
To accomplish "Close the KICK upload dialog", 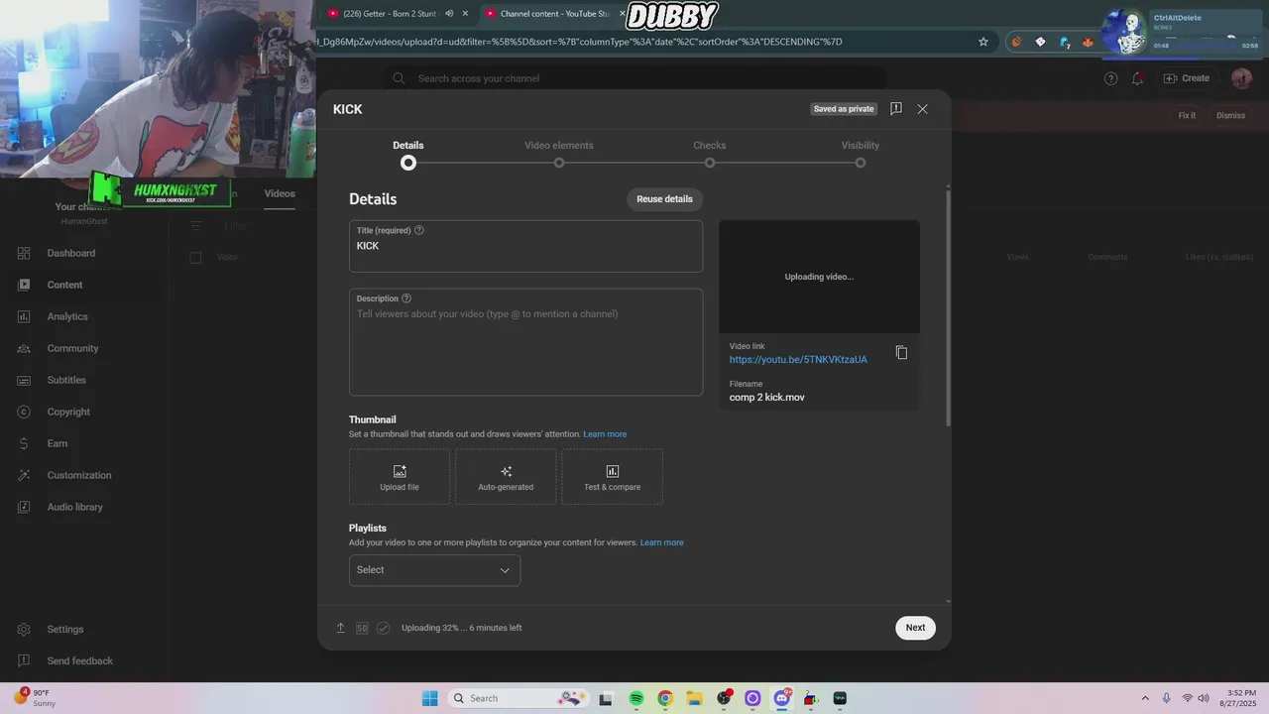I will coord(923,109).
